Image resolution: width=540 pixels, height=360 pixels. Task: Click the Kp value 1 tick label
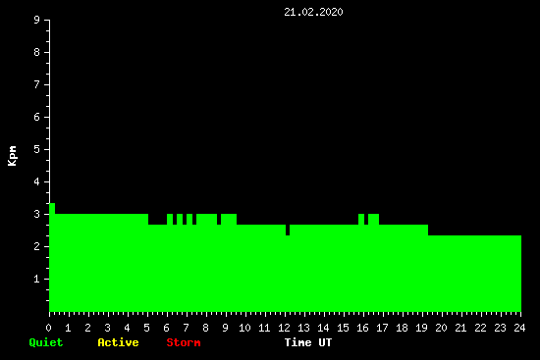(37, 279)
